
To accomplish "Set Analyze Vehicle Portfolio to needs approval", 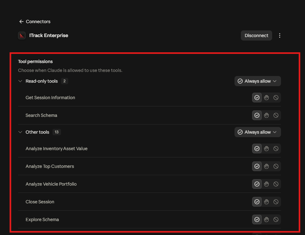I will pyautogui.click(x=266, y=184).
